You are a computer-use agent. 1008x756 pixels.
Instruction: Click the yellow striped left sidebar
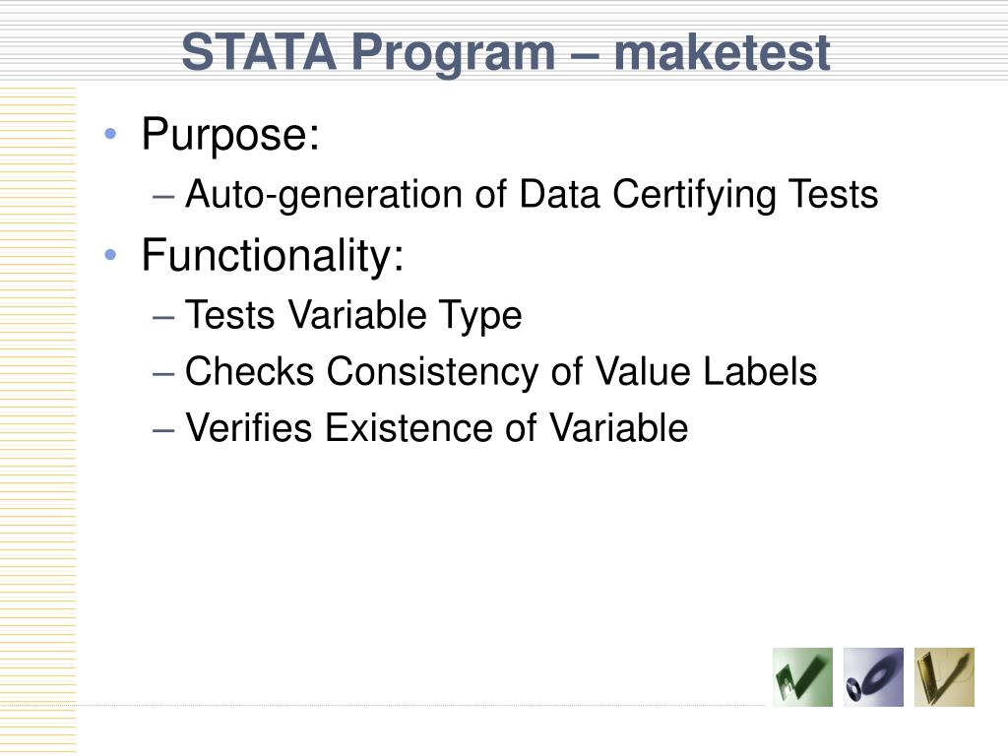coord(38,421)
